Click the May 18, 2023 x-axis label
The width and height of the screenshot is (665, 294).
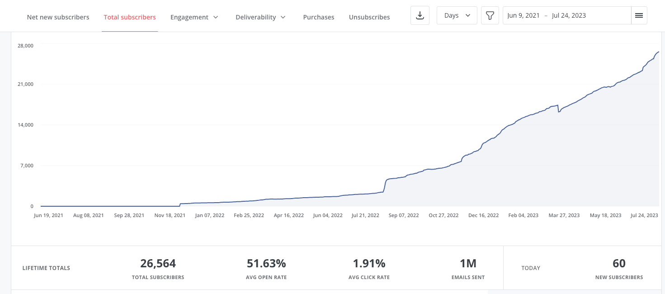tap(606, 215)
